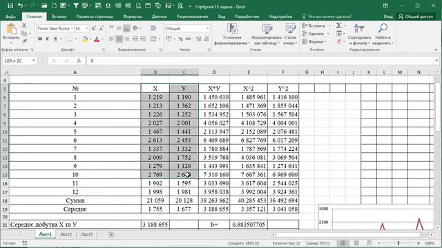Clear cells using the eraser icon

339,41
